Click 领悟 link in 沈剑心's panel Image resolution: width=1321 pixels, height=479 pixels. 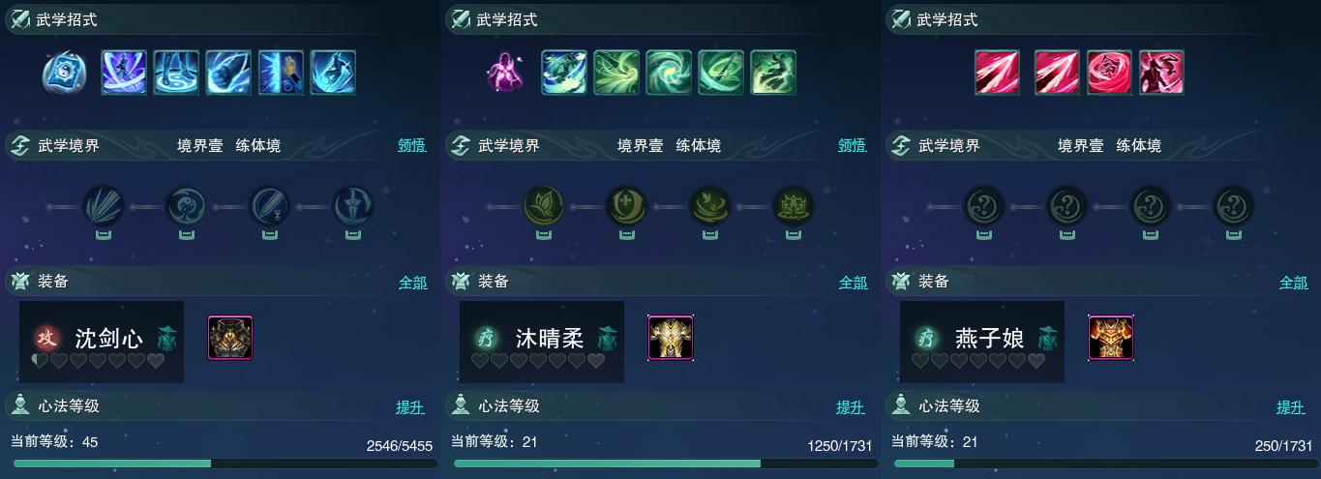[x=412, y=146]
